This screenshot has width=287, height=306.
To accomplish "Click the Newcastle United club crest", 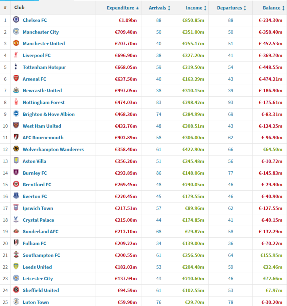I will (x=16, y=90).
